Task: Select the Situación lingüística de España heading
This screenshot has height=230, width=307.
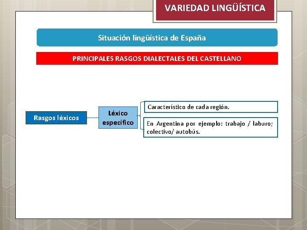Action: [157, 37]
